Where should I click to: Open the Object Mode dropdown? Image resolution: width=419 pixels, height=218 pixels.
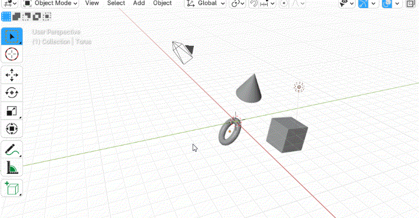(50, 3)
